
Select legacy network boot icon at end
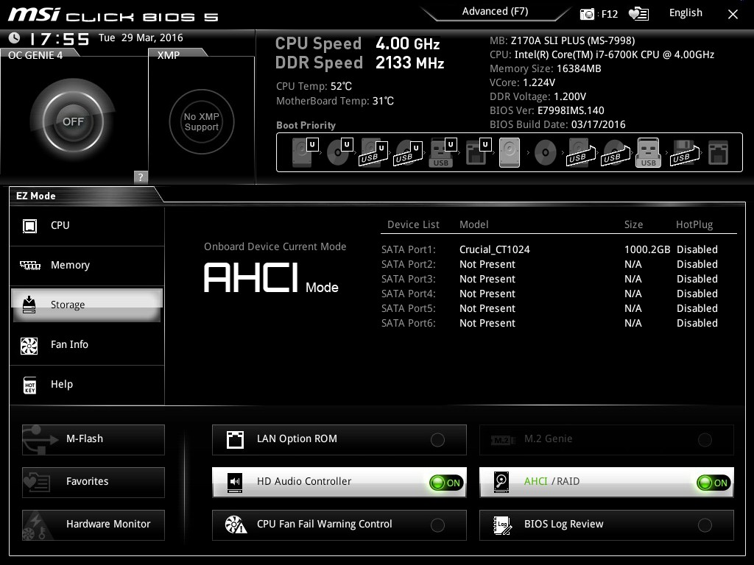(718, 153)
